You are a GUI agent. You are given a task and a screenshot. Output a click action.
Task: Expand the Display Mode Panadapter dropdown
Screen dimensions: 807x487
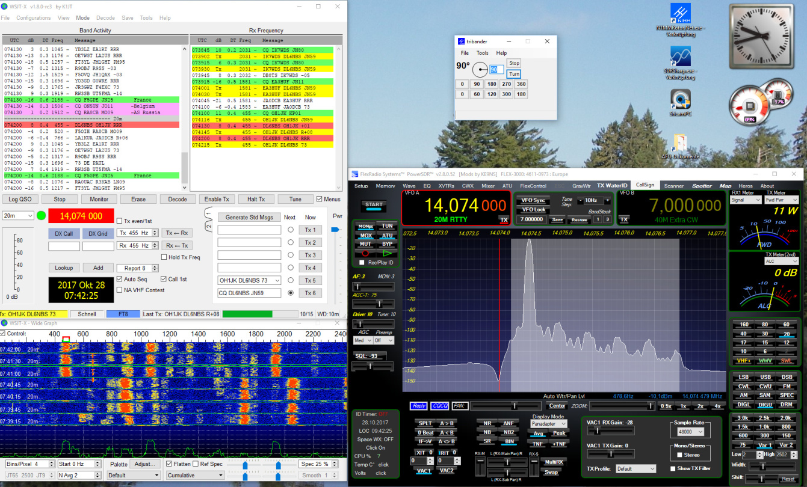pyautogui.click(x=548, y=424)
